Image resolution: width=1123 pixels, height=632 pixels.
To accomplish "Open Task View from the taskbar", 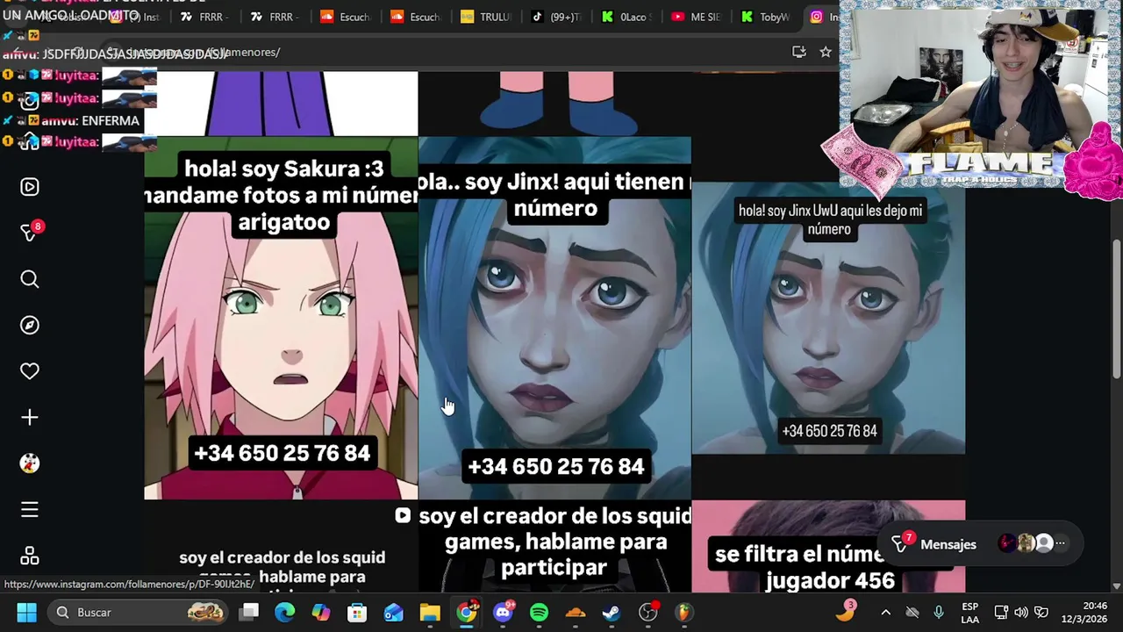I will tap(250, 612).
